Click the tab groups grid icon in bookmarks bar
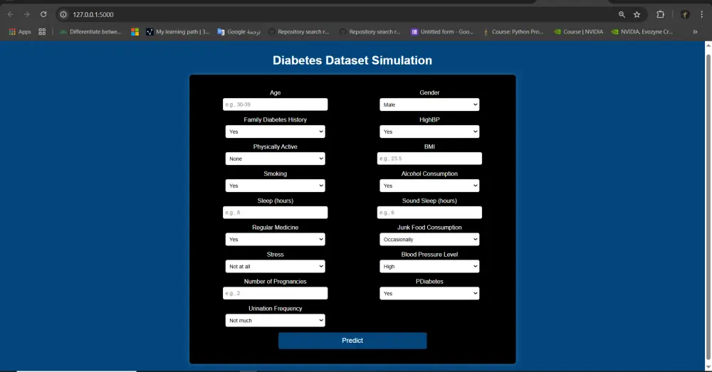 coord(42,32)
